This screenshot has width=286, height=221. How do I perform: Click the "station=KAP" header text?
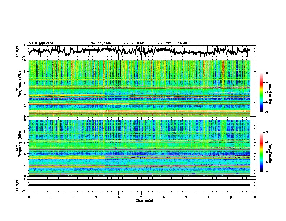pyautogui.click(x=134, y=43)
